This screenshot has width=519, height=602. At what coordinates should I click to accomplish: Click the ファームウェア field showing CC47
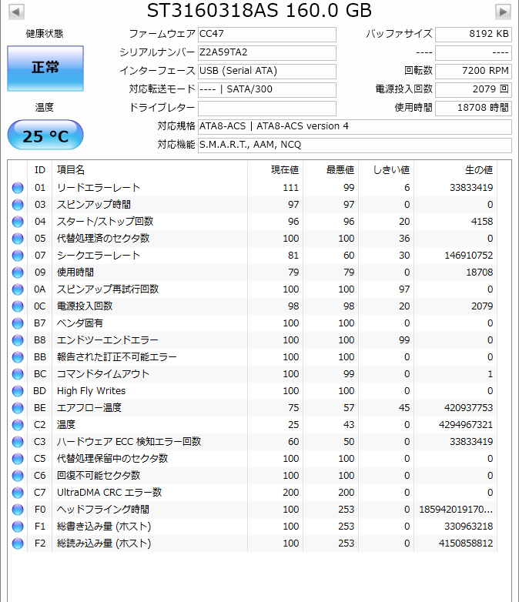[x=267, y=34]
